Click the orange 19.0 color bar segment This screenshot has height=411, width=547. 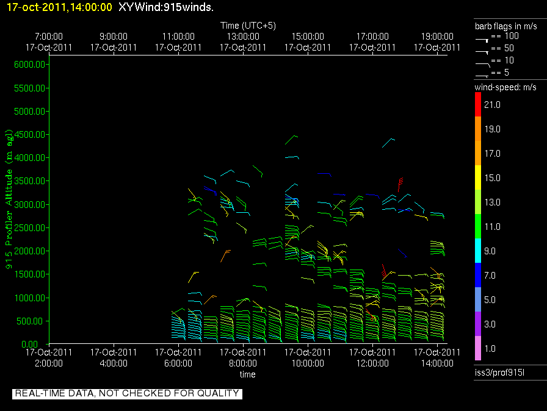[478, 129]
